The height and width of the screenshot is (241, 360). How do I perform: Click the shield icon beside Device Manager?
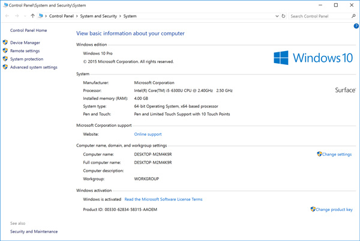[x=5, y=42]
